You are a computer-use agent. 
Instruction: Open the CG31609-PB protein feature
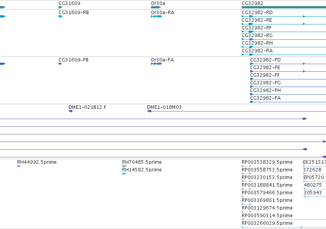74,60
